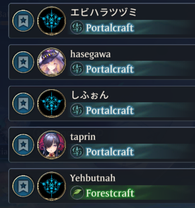Select the player name hasegawa
The width and height of the screenshot is (195, 208).
click(x=90, y=55)
